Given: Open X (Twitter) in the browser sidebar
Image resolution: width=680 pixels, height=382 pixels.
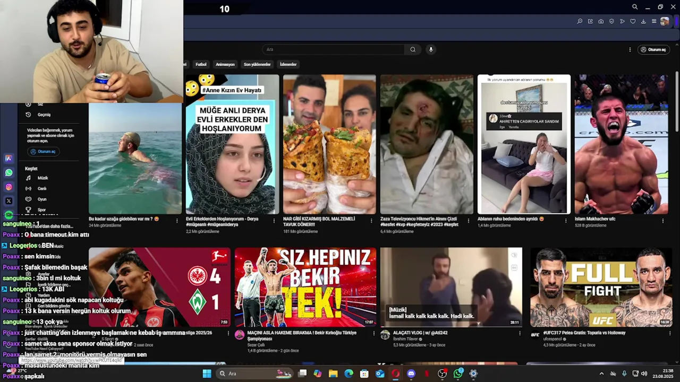Looking at the screenshot, I should point(8,201).
